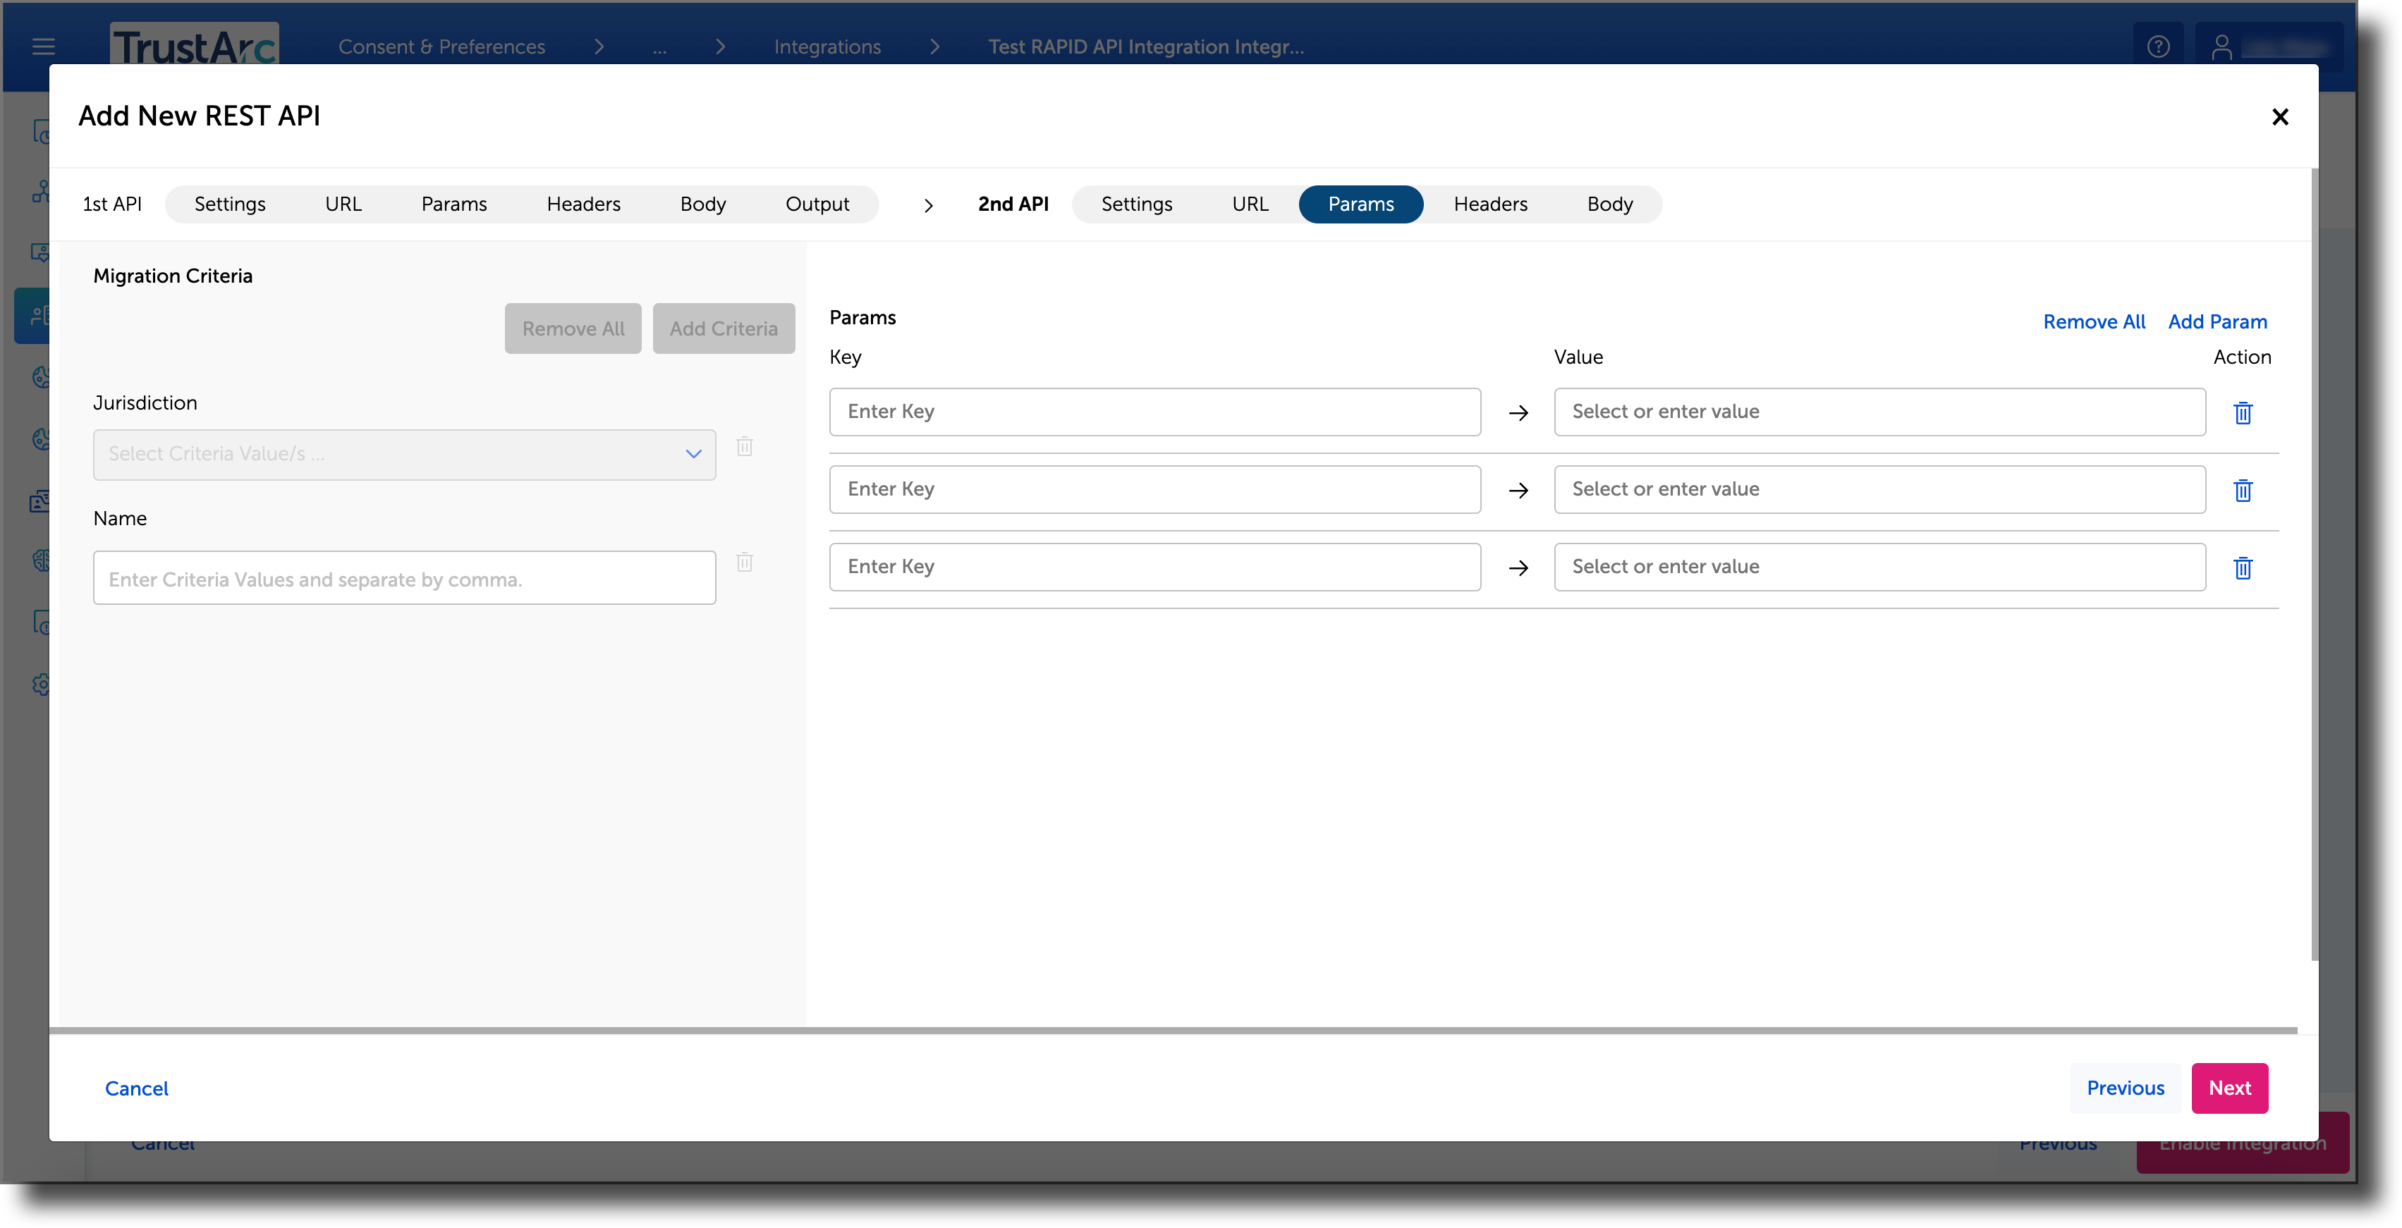This screenshot has width=2402, height=1228.
Task: Open 2nd API Settings tab
Action: [x=1135, y=204]
